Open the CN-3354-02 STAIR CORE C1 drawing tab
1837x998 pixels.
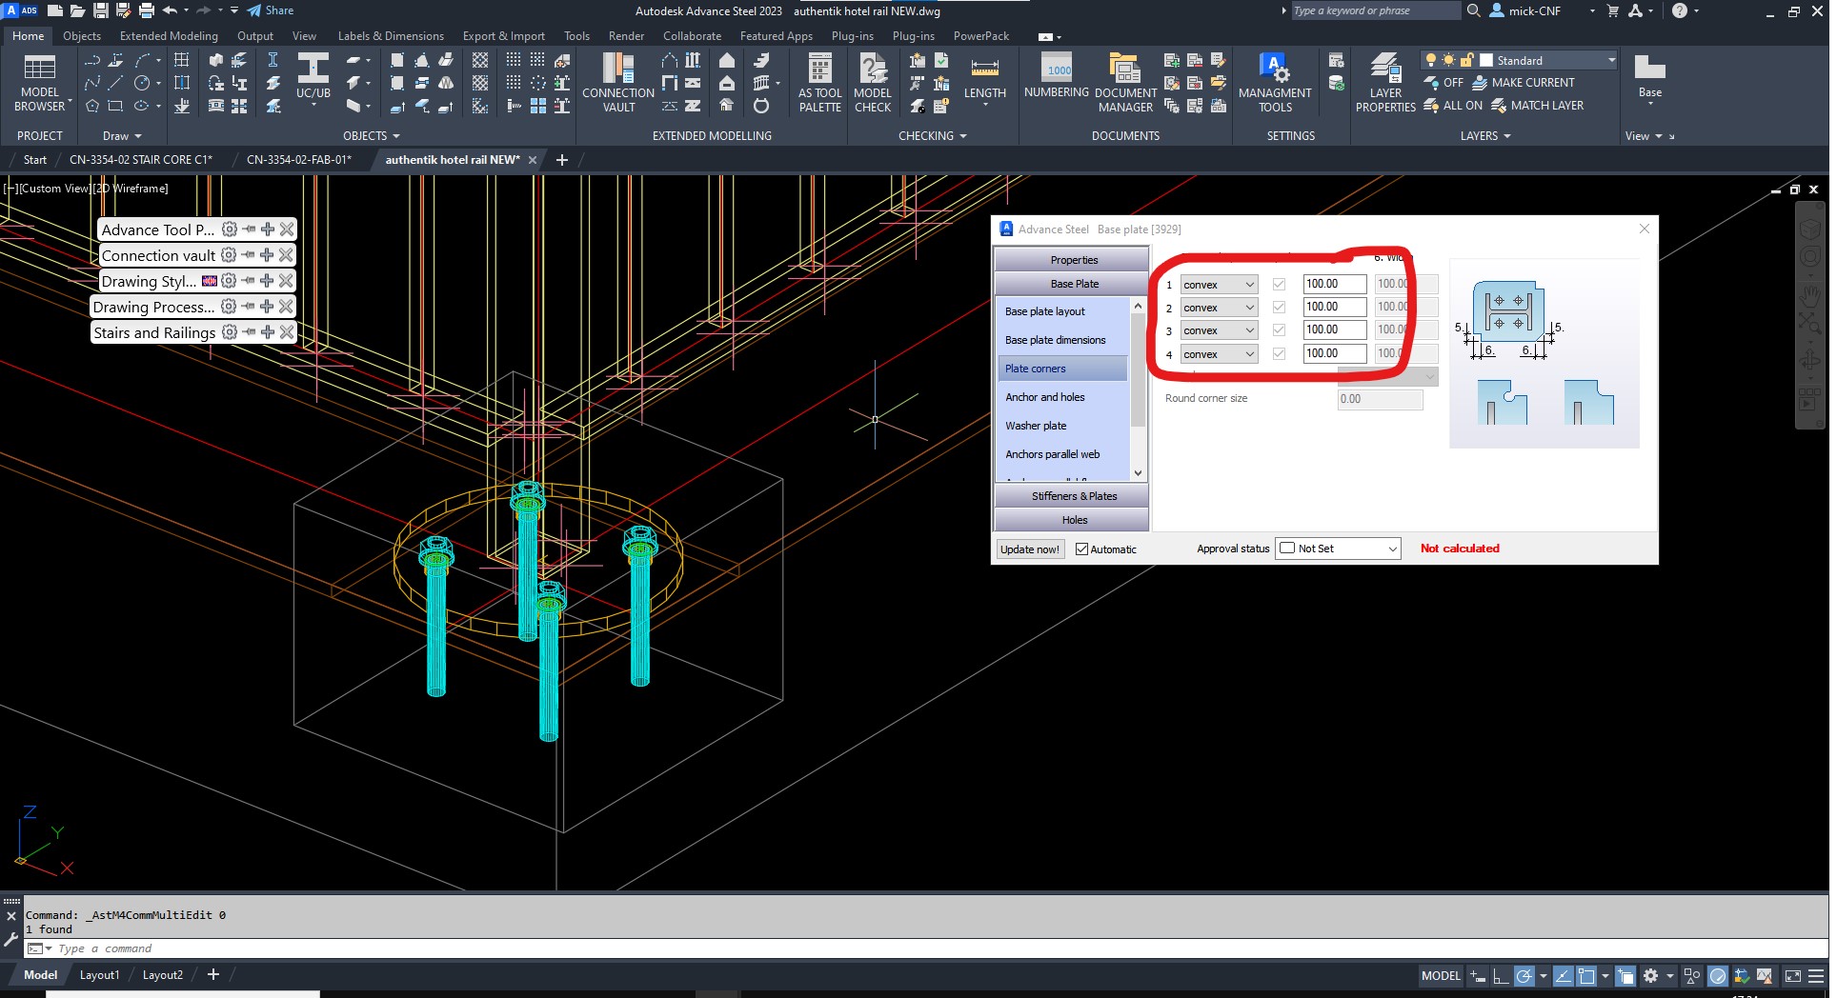point(141,159)
